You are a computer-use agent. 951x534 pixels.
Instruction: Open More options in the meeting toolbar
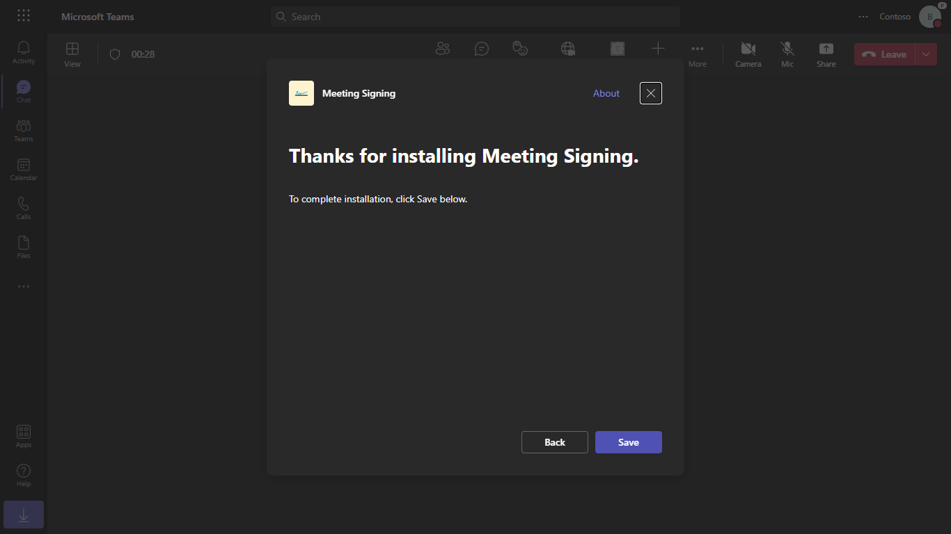(x=698, y=54)
